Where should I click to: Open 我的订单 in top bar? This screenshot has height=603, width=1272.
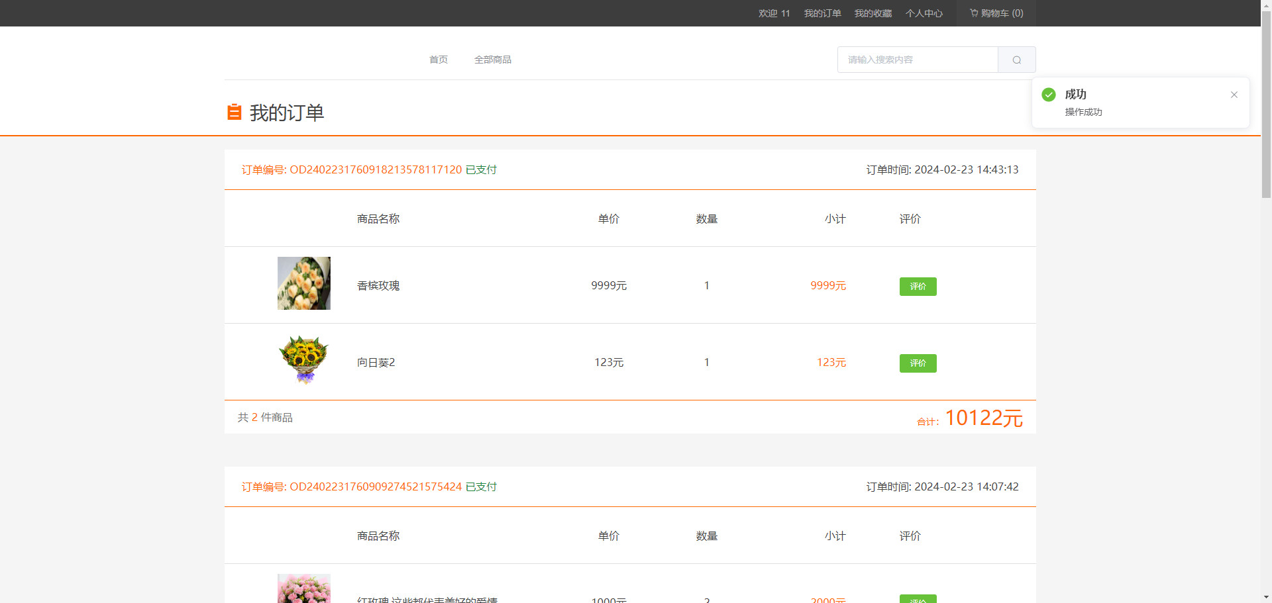click(x=822, y=13)
